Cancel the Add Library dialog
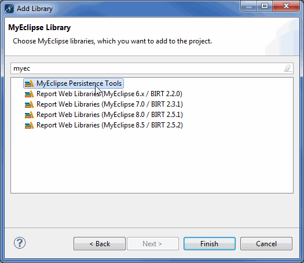Viewport: 304px width, 263px height. point(266,244)
